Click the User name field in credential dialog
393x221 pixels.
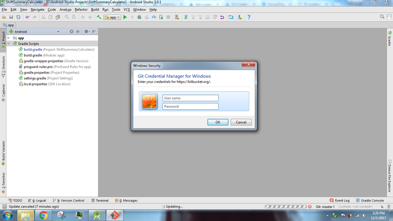(190, 98)
